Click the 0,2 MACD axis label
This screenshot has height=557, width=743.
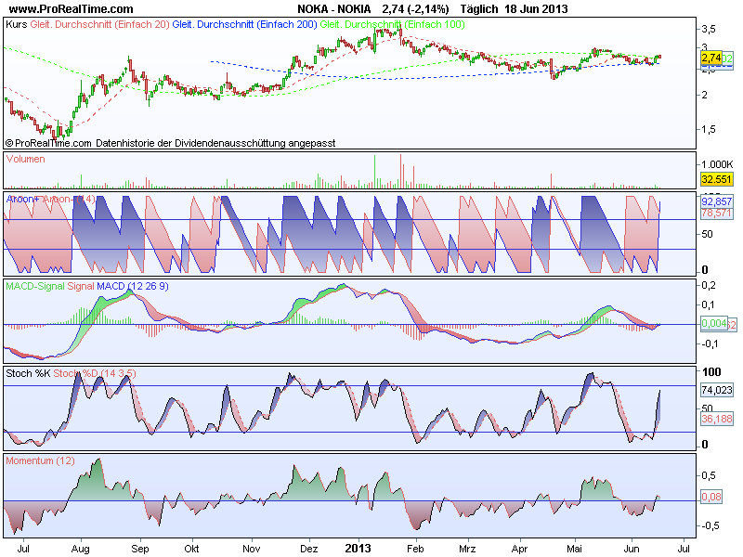(x=709, y=285)
